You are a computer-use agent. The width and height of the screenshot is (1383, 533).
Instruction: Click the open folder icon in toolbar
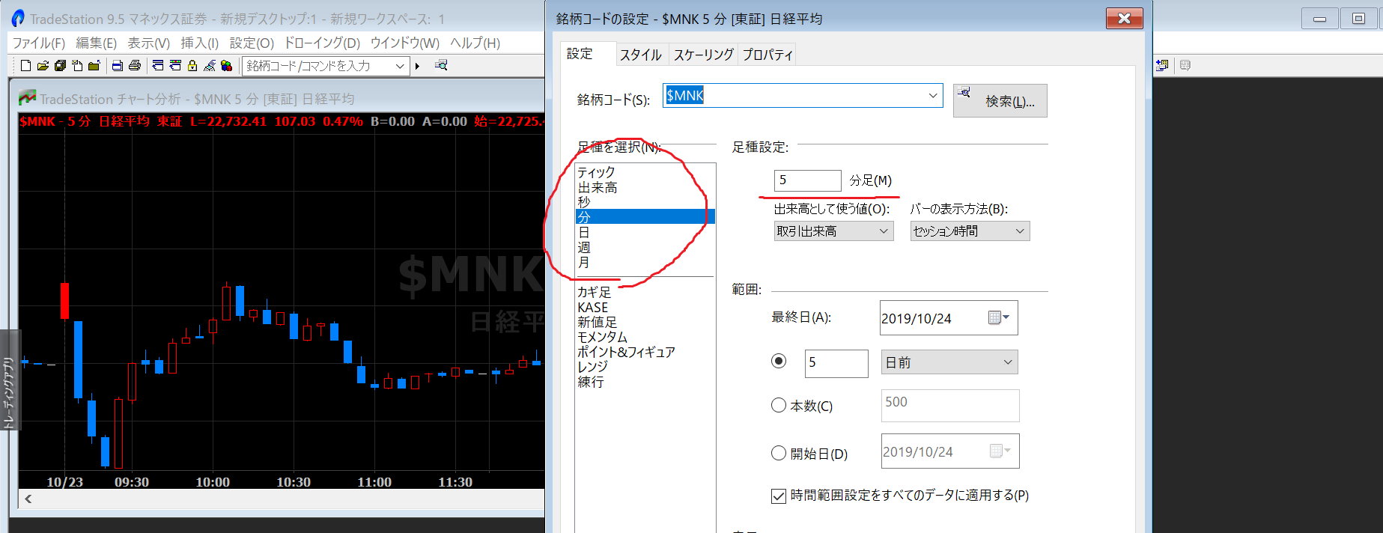43,66
